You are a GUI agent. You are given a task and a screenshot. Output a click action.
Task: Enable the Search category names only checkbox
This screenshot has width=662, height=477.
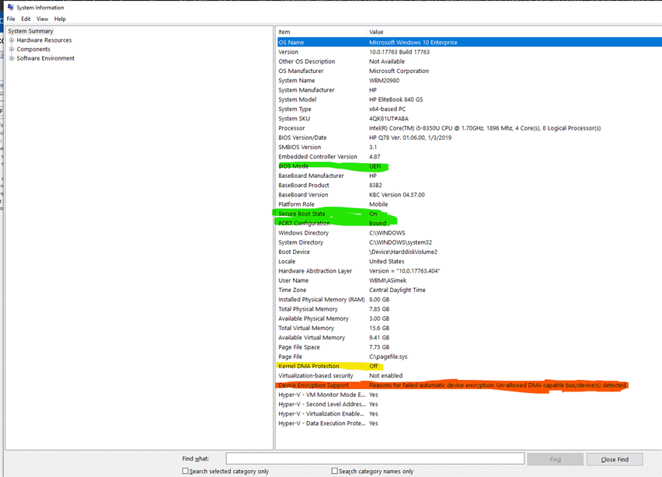click(334, 472)
